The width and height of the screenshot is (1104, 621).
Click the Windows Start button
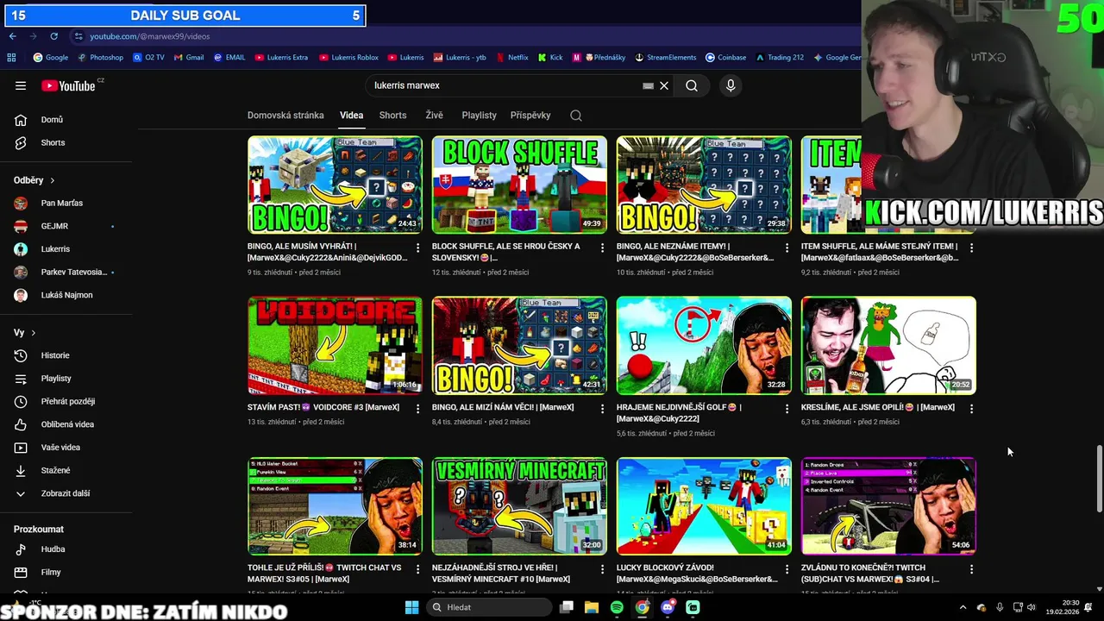412,607
